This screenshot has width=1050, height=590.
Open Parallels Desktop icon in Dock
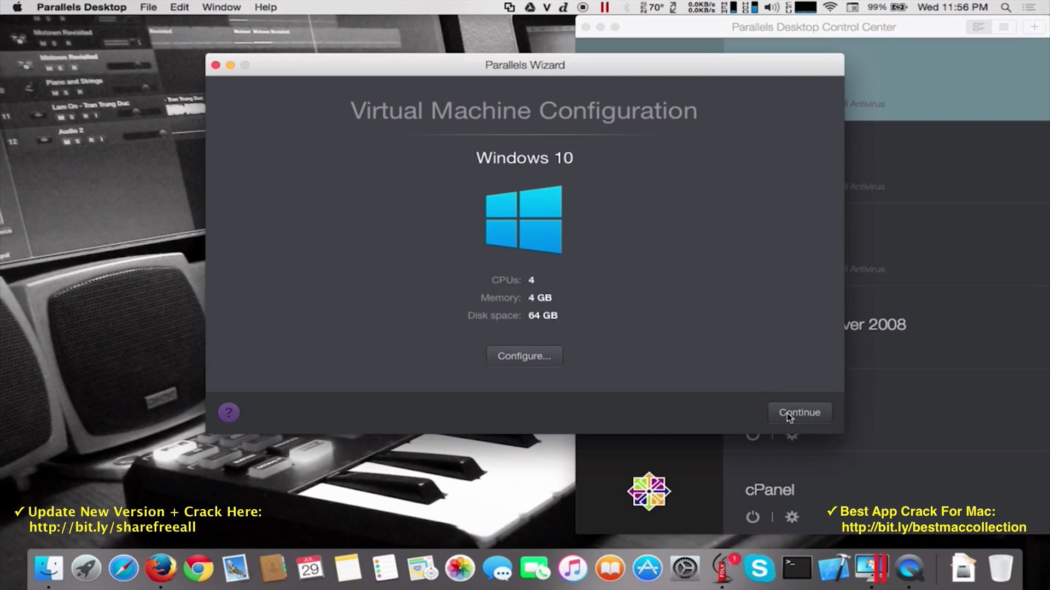click(x=872, y=569)
